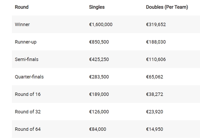Select the Round of 32 label

pyautogui.click(x=28, y=112)
